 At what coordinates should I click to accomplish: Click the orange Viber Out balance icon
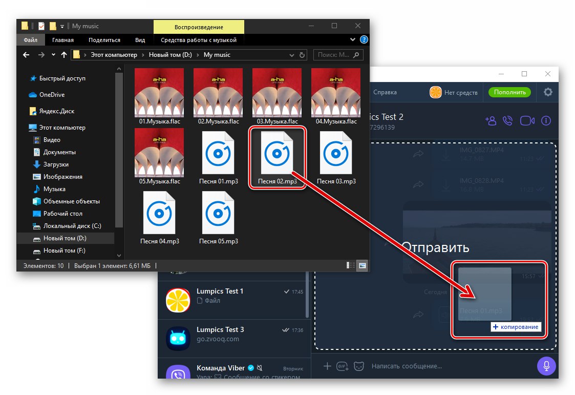436,92
